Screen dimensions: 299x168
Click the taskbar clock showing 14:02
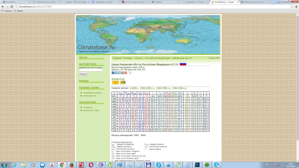coord(291,165)
